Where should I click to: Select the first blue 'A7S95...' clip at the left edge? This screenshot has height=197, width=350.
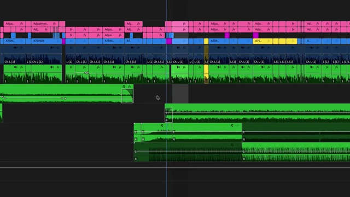[14, 41]
